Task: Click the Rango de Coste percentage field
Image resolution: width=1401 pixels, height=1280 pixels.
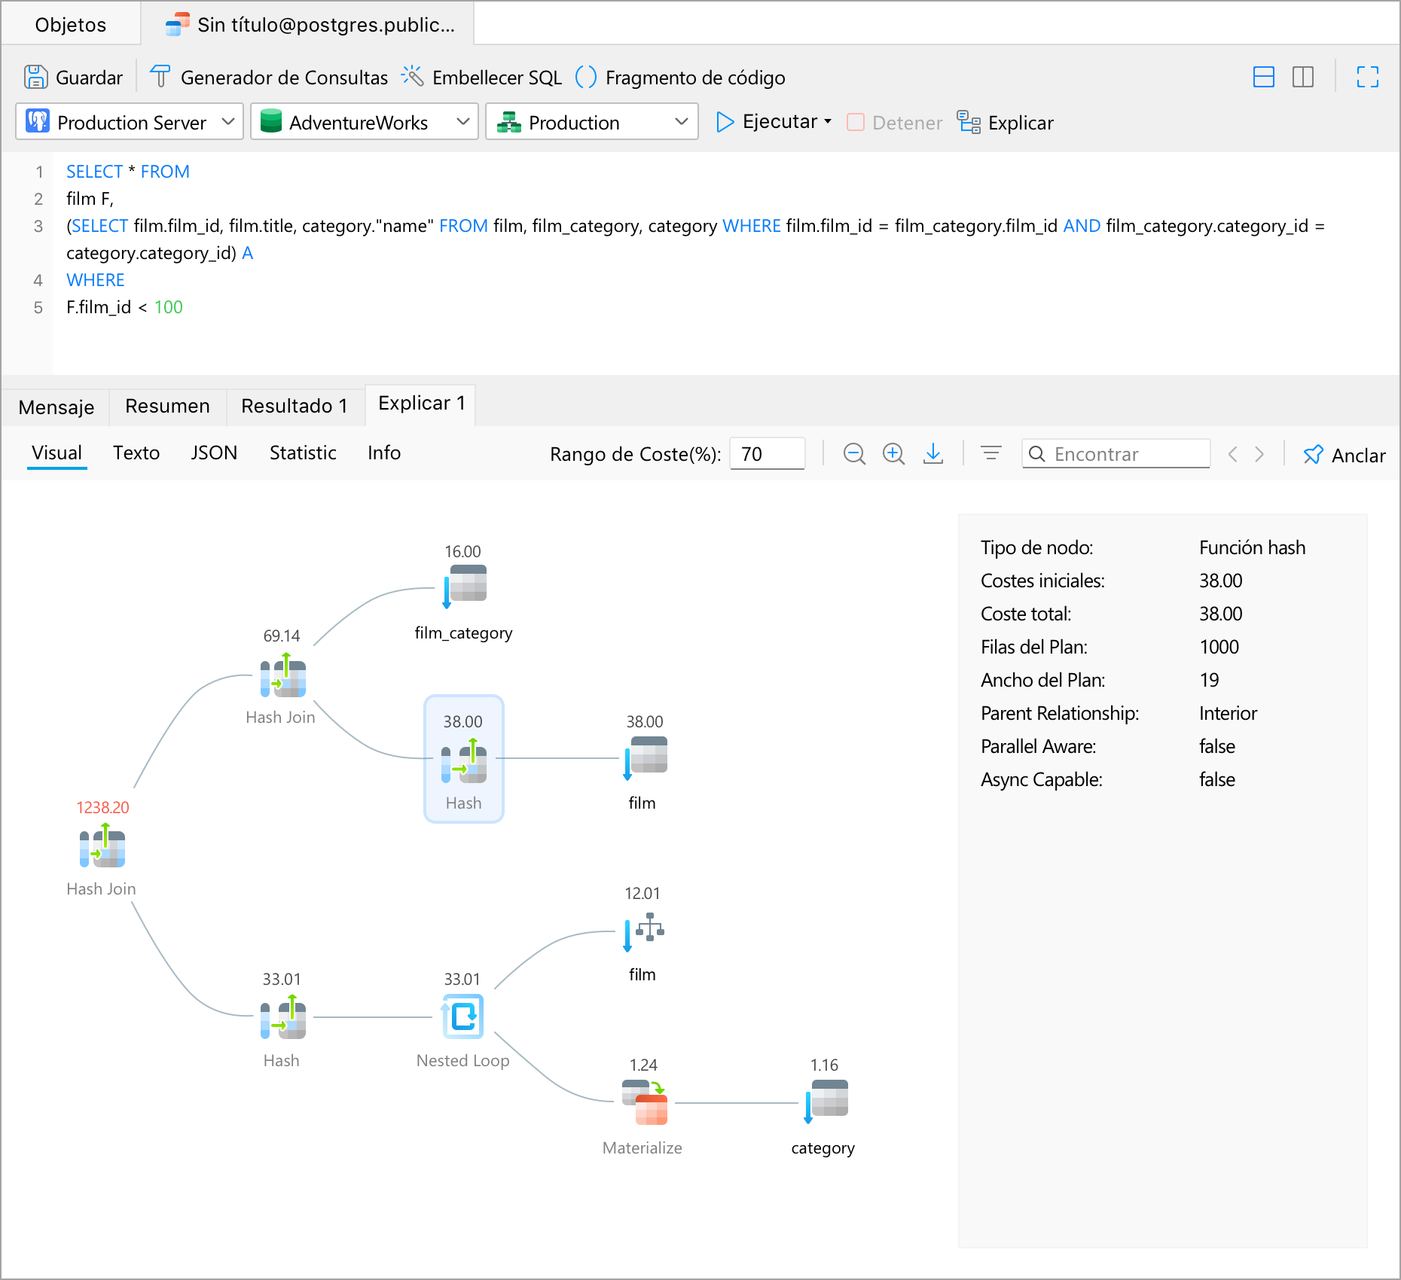Action: [767, 454]
